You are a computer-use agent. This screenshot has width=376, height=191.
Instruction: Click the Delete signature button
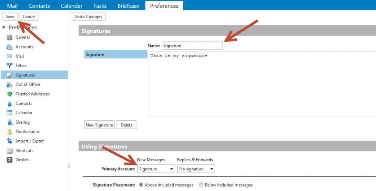[127, 125]
